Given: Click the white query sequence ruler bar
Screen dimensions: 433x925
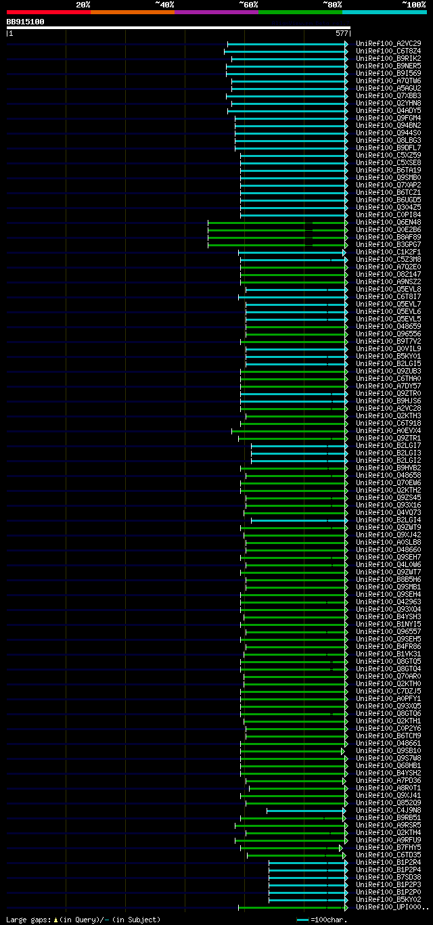Looking at the screenshot, I should click(x=178, y=28).
